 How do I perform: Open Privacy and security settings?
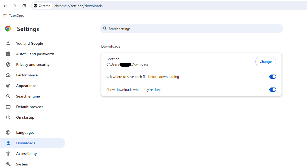[x=33, y=64]
